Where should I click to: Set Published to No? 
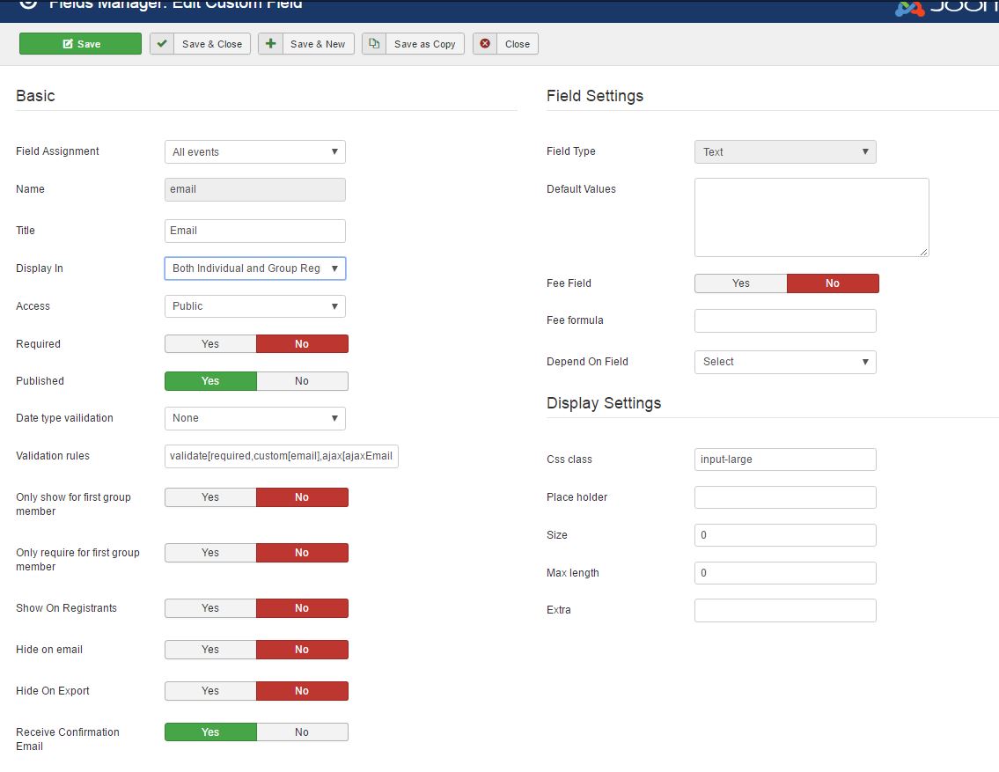click(302, 381)
